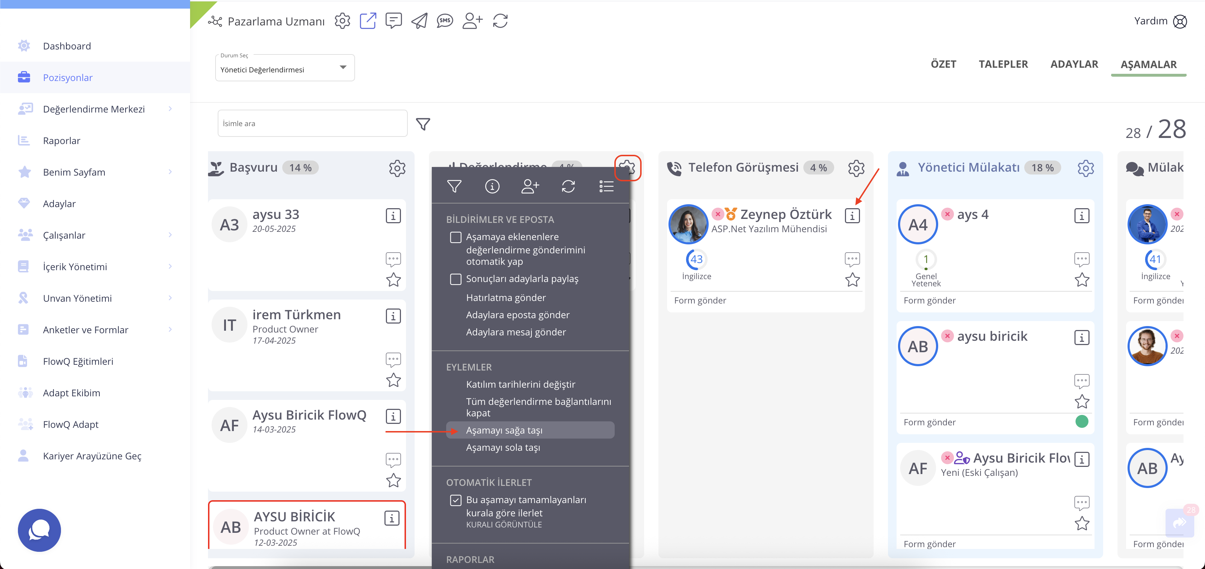Click KURALI GÖRÜNTÜLE link
This screenshot has width=1205, height=569.
coord(504,525)
